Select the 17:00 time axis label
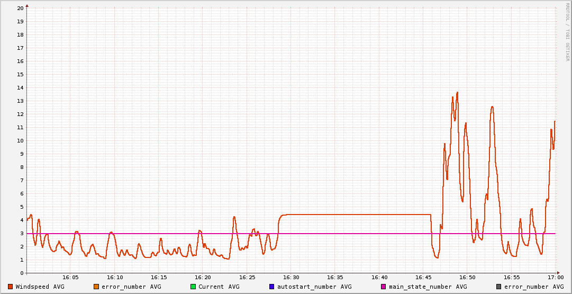572x294 pixels. 556,278
